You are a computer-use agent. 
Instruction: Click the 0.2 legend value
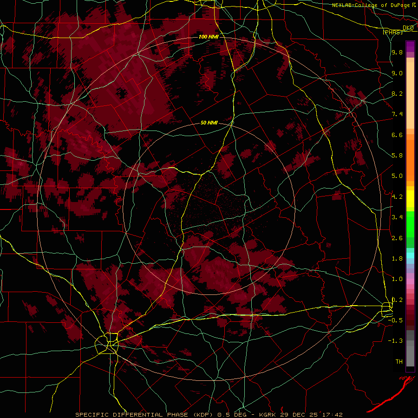(397, 300)
